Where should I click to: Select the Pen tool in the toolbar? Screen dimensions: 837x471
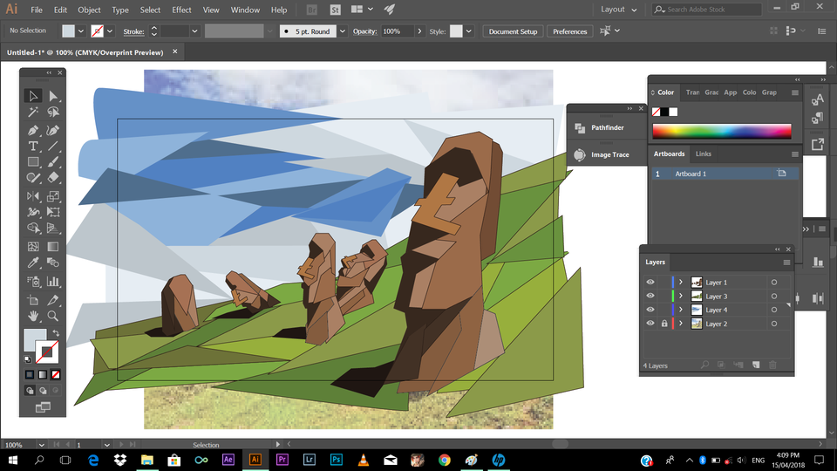[x=33, y=129]
